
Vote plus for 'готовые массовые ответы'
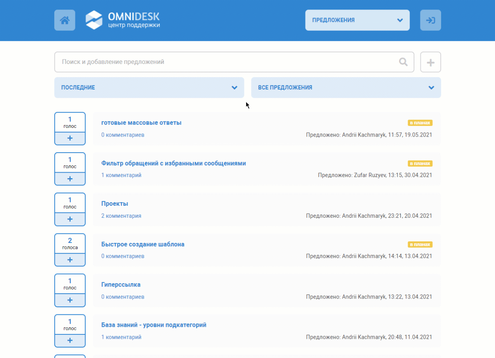70,138
